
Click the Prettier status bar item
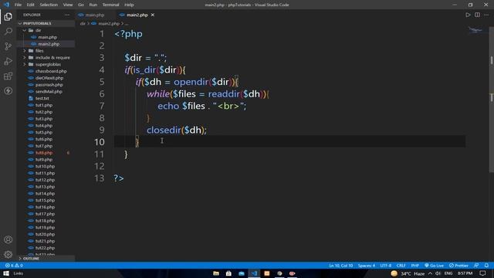point(458,266)
